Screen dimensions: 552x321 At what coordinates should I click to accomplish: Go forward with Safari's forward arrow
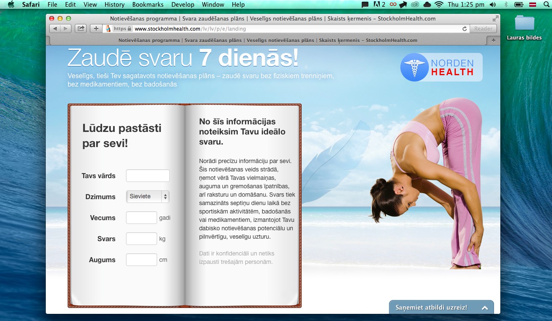pos(66,29)
